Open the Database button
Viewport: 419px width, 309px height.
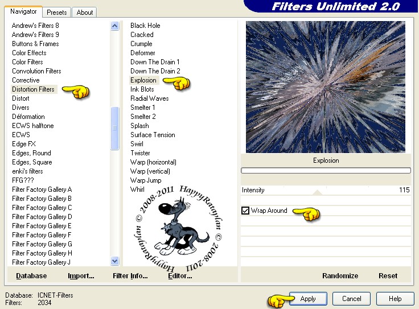click(x=31, y=276)
